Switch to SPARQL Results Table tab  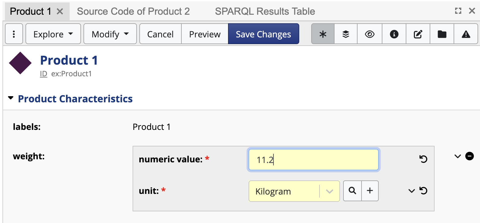[x=265, y=11]
